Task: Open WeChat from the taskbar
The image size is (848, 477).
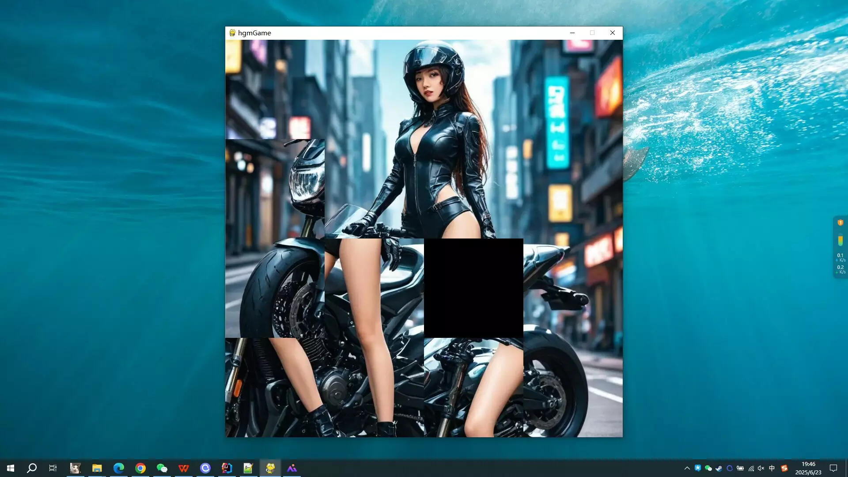Action: 162,468
